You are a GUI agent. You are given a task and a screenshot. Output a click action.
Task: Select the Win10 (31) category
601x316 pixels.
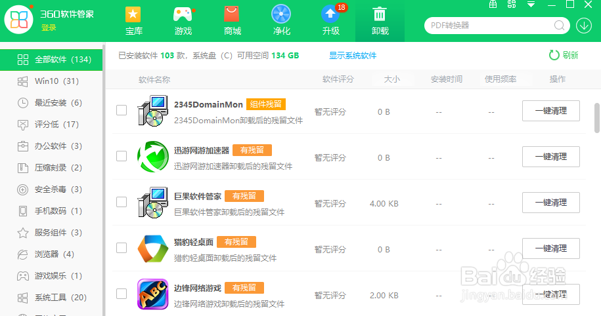pos(51,81)
